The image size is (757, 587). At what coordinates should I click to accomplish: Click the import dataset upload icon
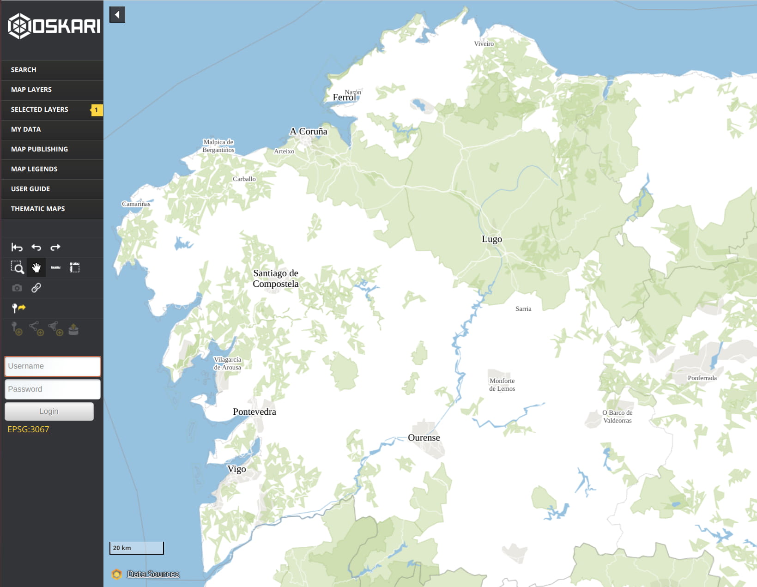coord(73,329)
